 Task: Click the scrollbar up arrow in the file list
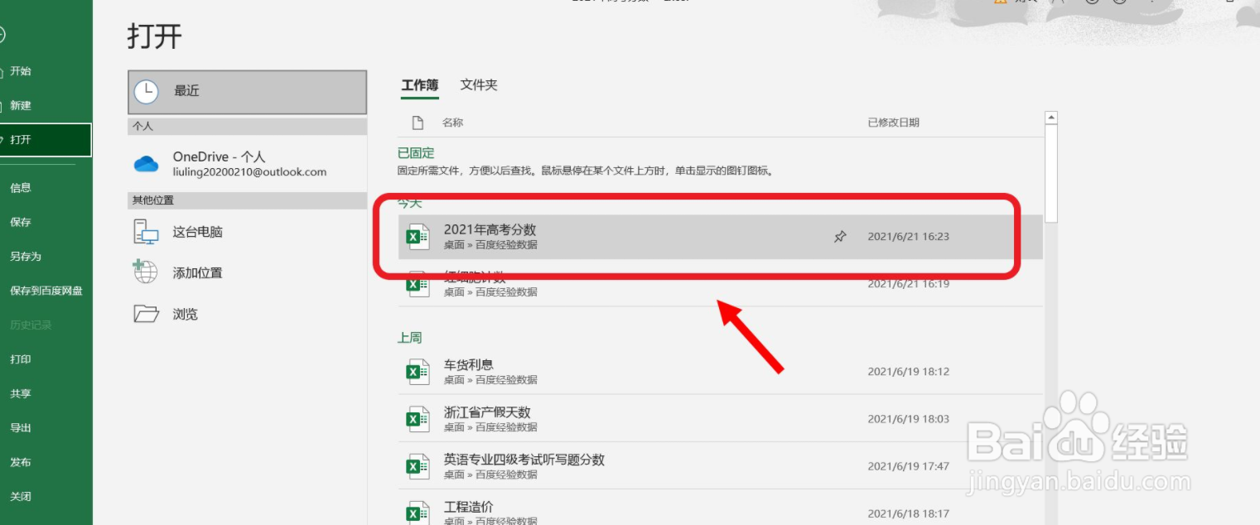(x=1051, y=118)
